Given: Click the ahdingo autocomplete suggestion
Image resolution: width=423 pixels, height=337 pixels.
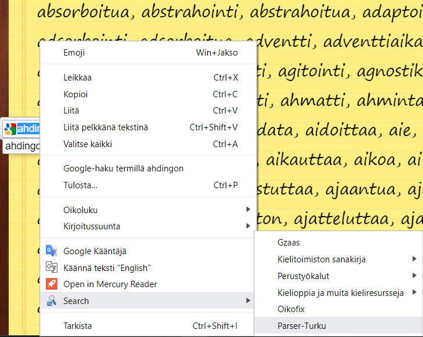Looking at the screenshot, I should point(22,146).
